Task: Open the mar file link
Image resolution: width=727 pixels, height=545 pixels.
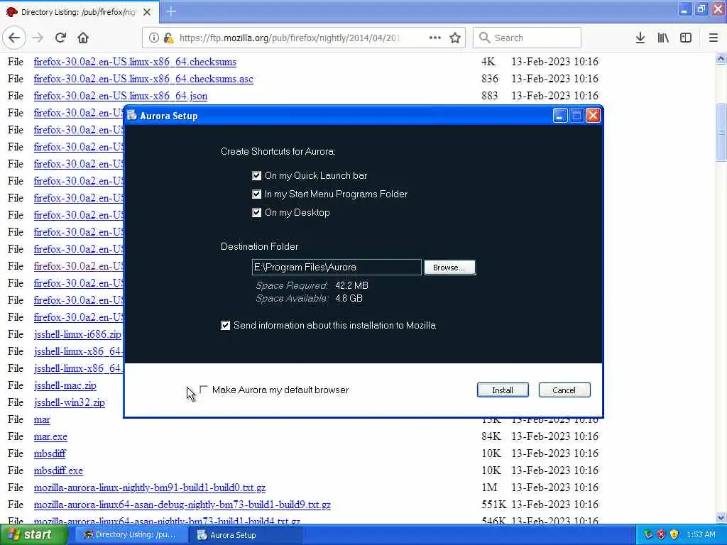Action: coord(42,419)
